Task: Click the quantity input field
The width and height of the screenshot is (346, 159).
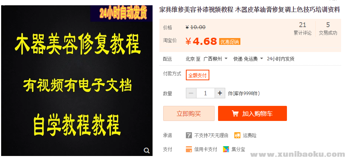Action: [x=206, y=93]
